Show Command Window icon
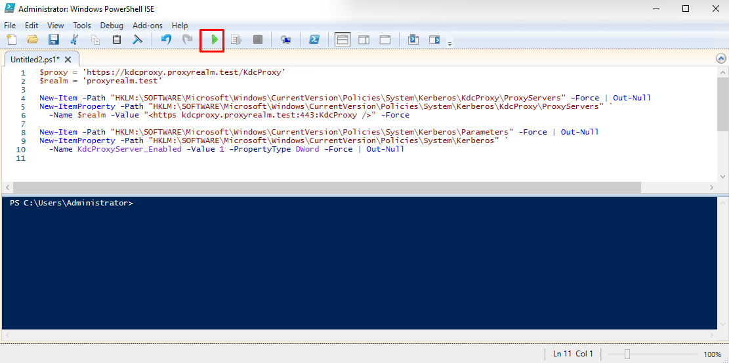Screen dimensions: 729x363 413,40
